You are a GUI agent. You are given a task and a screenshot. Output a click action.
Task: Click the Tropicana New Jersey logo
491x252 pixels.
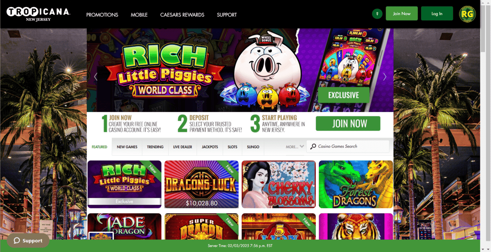click(38, 14)
